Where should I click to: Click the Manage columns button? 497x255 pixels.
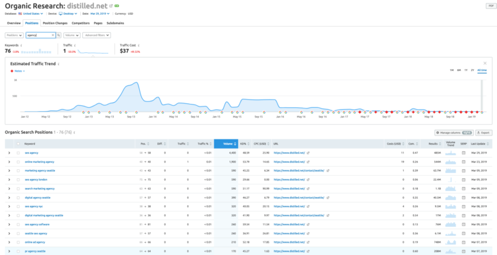click(454, 132)
